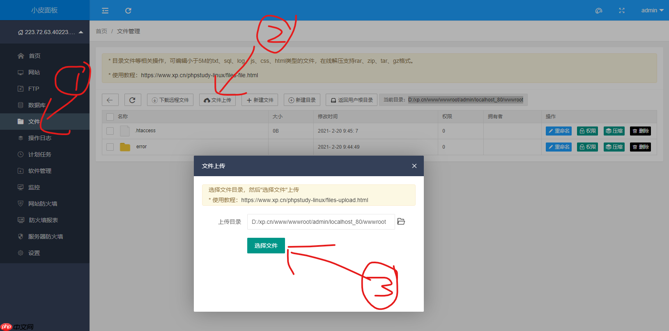Open 网站防火墙 in the sidebar
Viewport: 669px width, 331px height.
(x=45, y=204)
